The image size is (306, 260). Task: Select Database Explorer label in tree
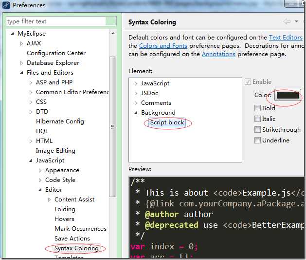[53, 63]
